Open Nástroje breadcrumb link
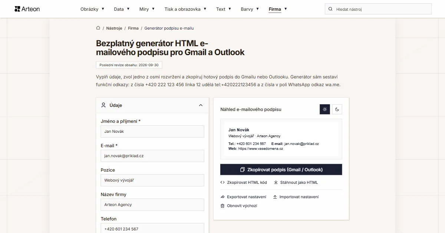 coord(114,28)
